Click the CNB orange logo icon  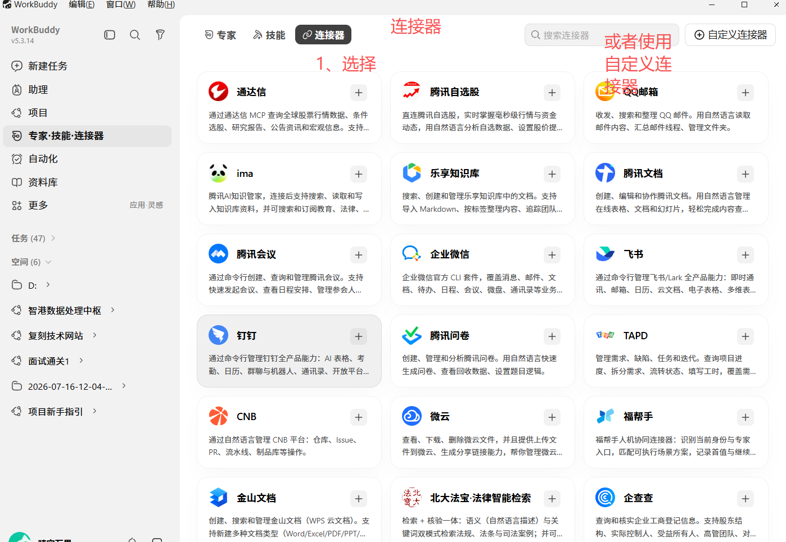click(x=218, y=416)
